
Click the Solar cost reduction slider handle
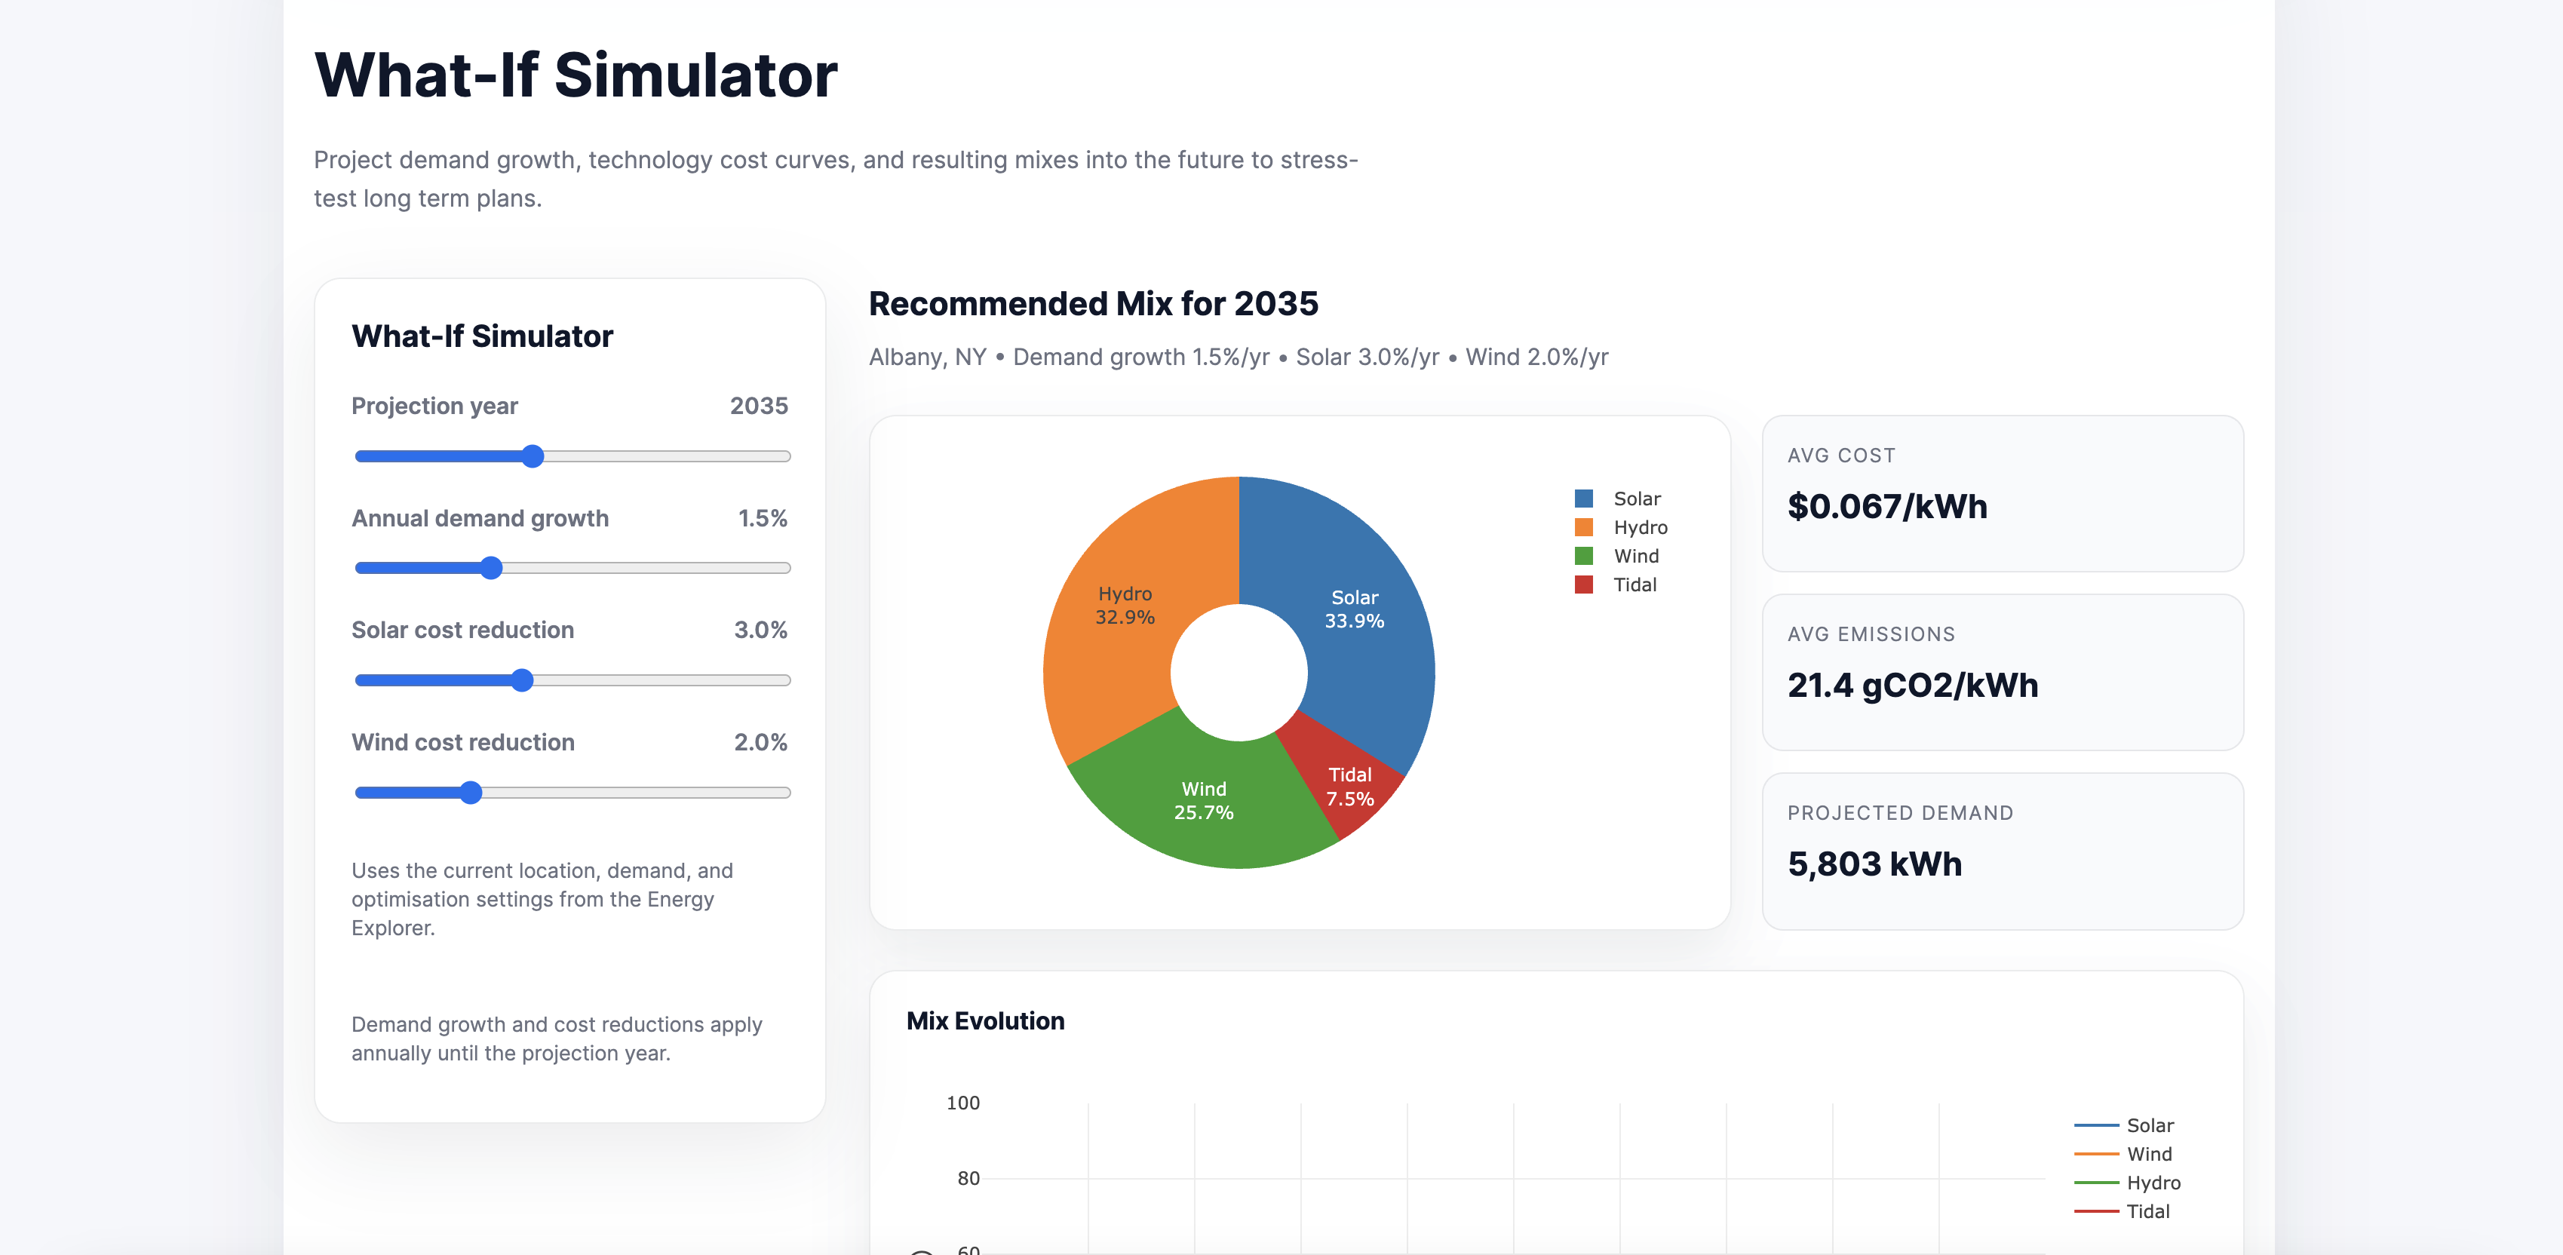(521, 681)
